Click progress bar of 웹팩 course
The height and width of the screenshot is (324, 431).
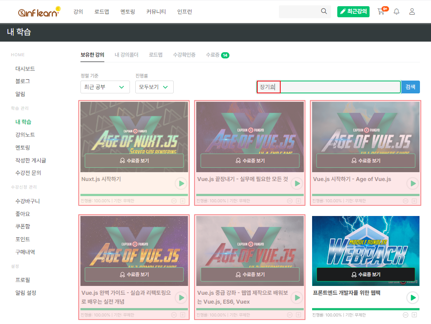tap(366, 309)
